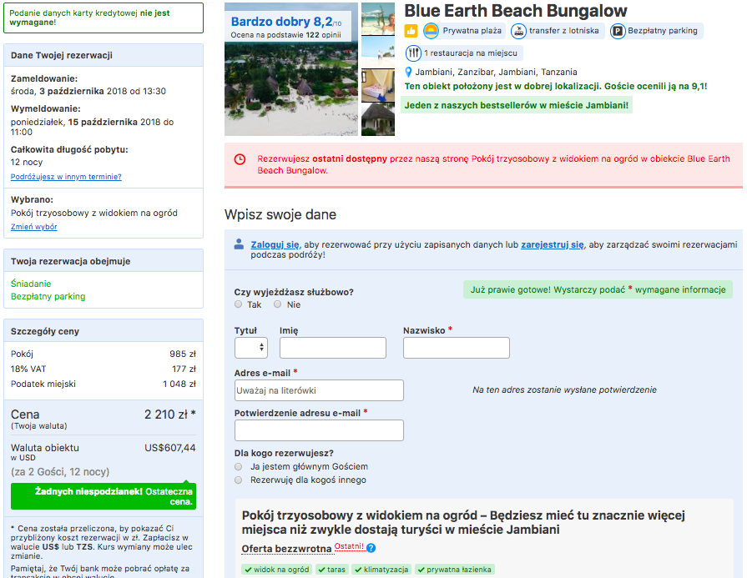Click the airport transfer shuttle icon
This screenshot has height=578, width=747.
point(518,32)
